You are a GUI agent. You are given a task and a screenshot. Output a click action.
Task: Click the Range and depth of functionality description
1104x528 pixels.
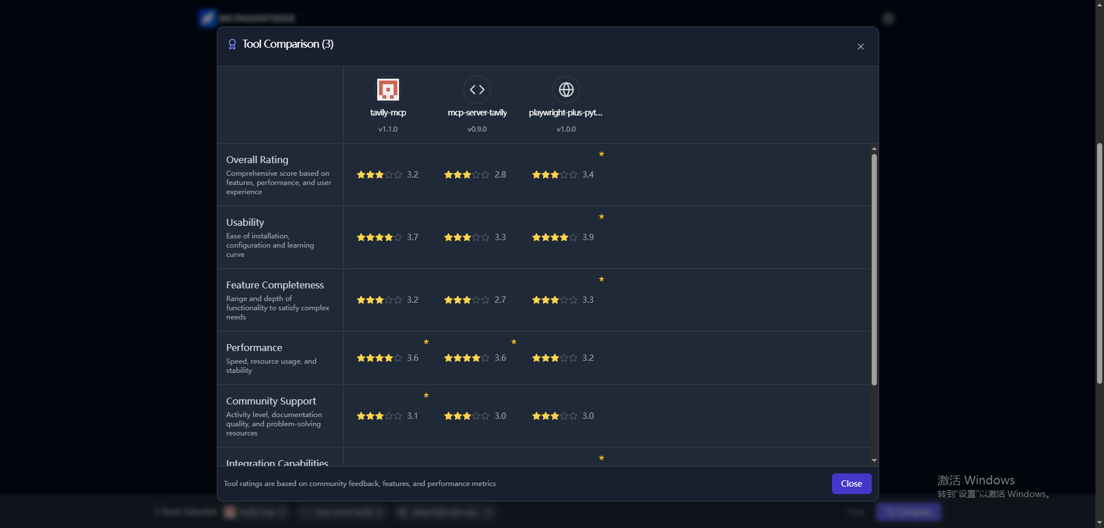click(x=278, y=308)
